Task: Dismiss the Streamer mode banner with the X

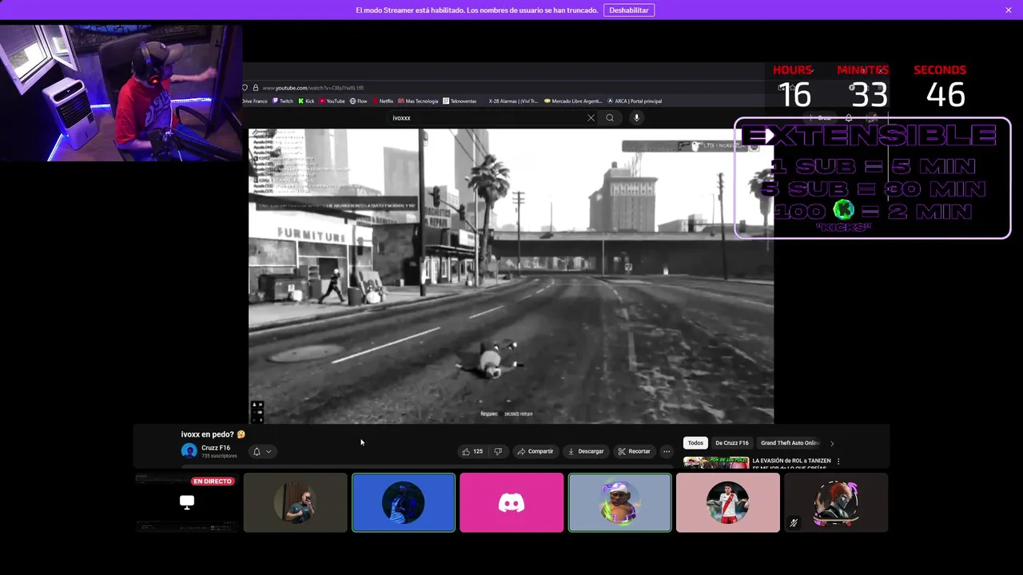Action: tap(1009, 10)
